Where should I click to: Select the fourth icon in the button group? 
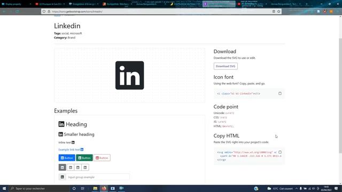[x=85, y=167]
